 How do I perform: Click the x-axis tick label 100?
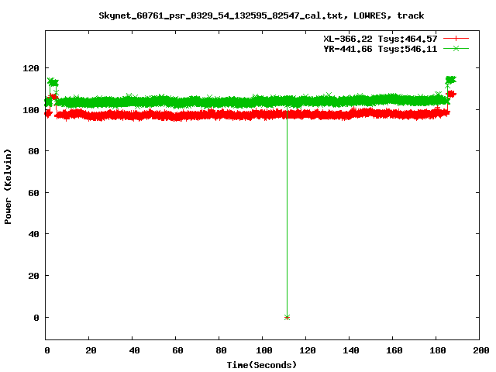[x=264, y=350]
